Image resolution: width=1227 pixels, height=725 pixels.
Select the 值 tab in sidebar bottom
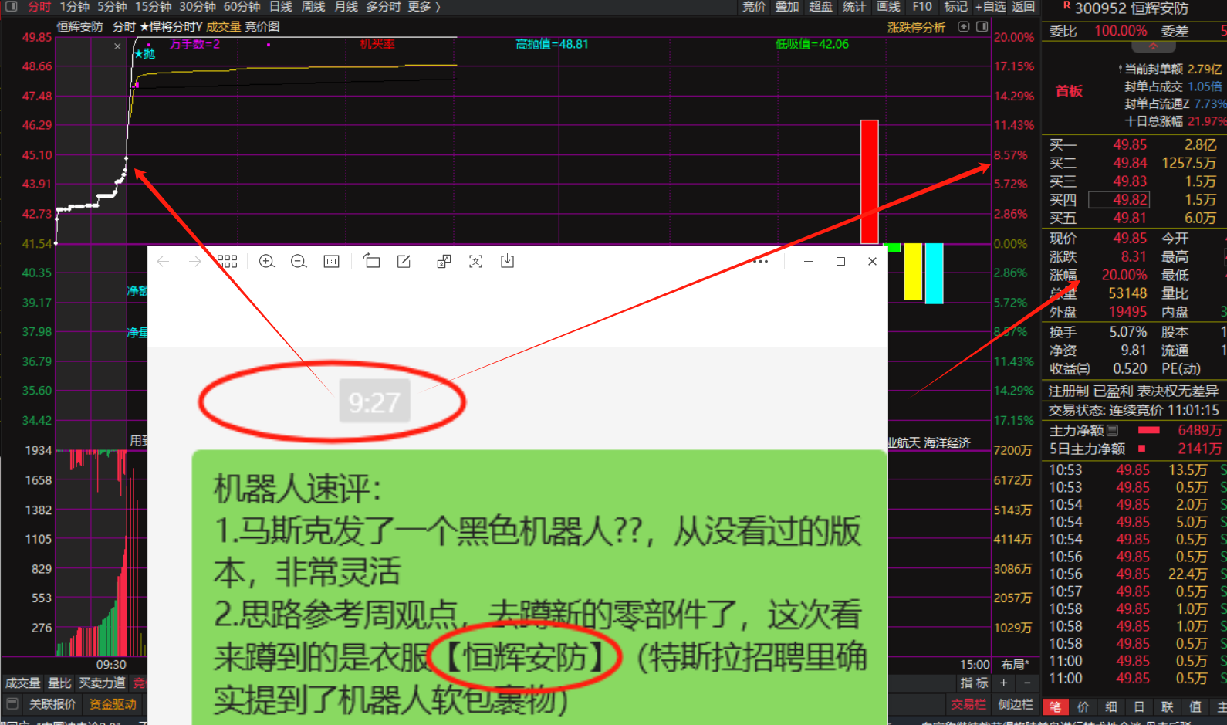[x=1195, y=706]
